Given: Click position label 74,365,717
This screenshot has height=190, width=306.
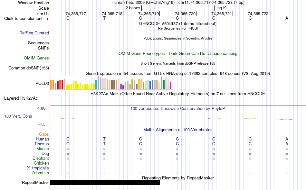Looking at the screenshot, I should tap(76, 14).
